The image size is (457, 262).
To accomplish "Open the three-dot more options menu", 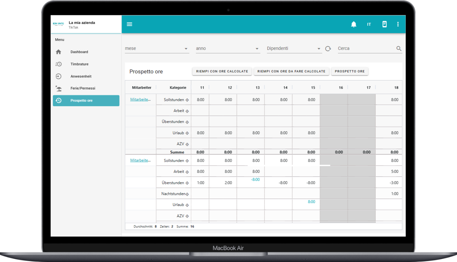I will tap(398, 24).
